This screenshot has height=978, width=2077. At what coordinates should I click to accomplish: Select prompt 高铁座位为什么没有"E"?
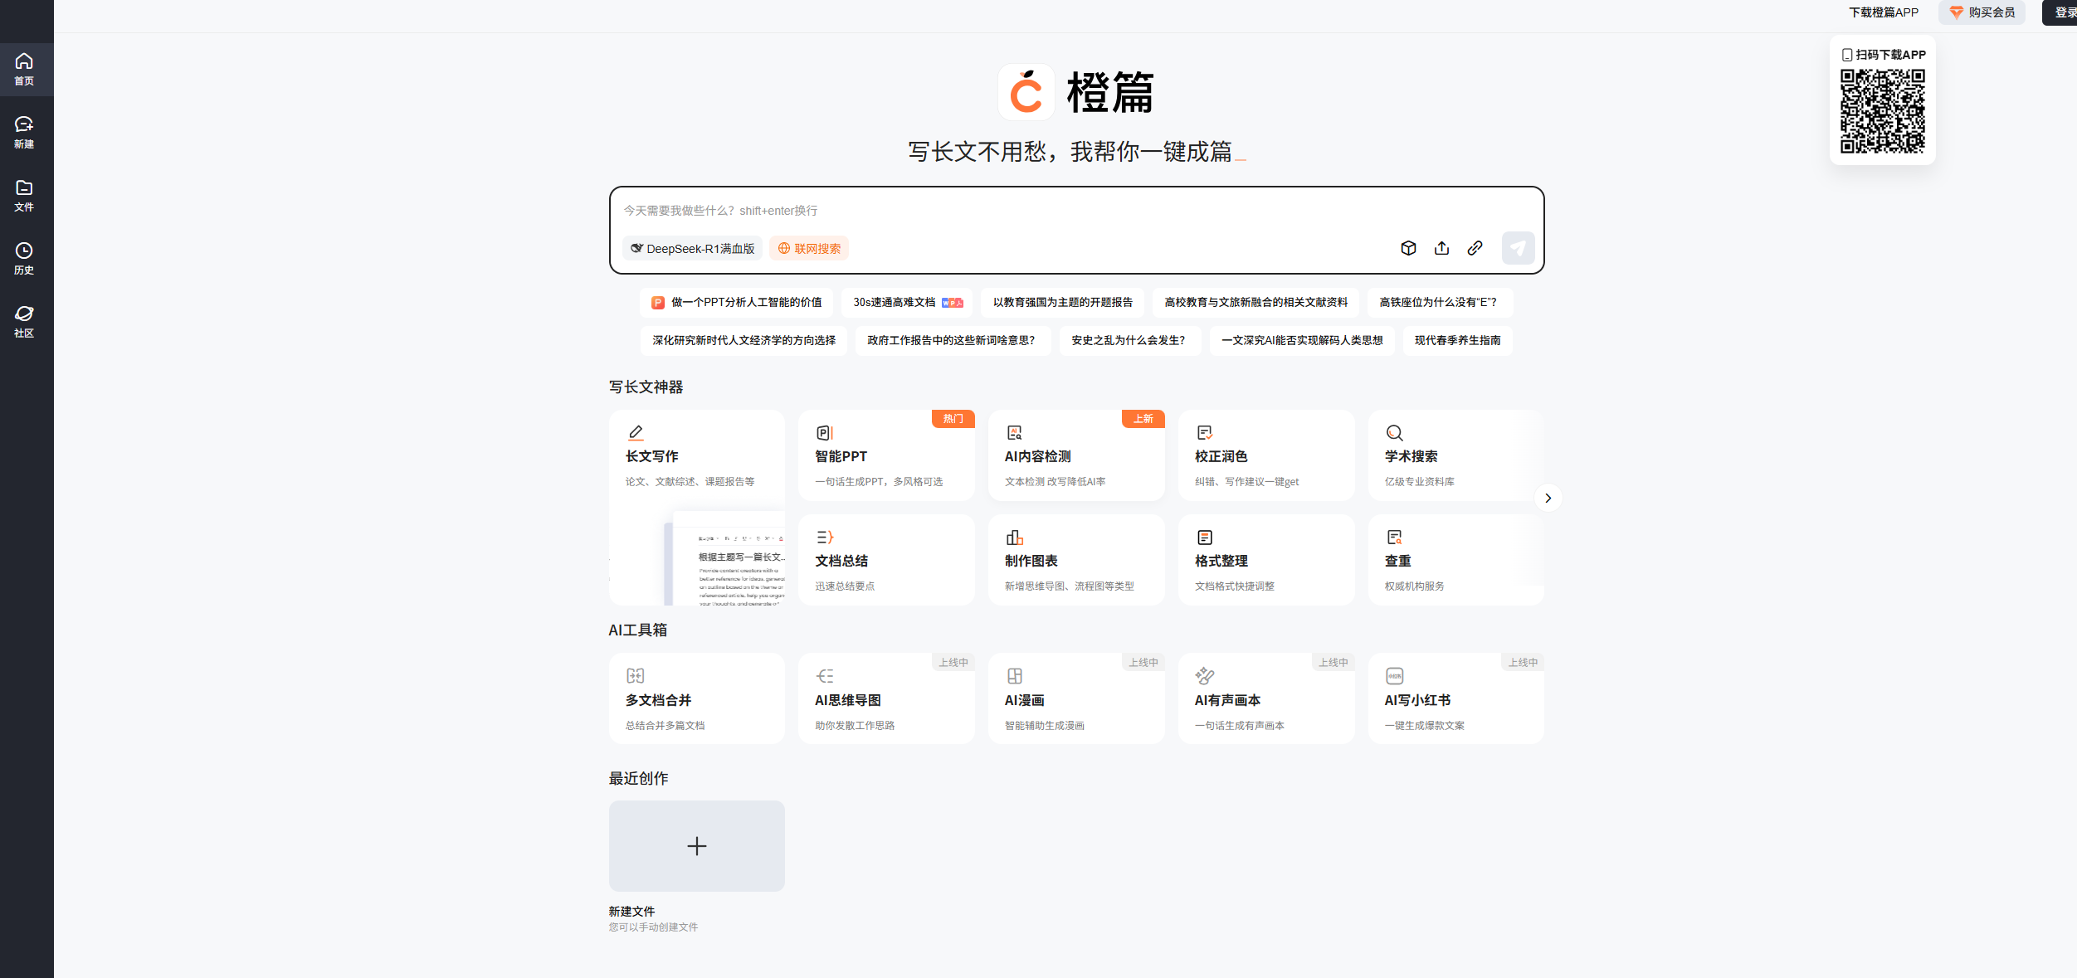[1440, 302]
